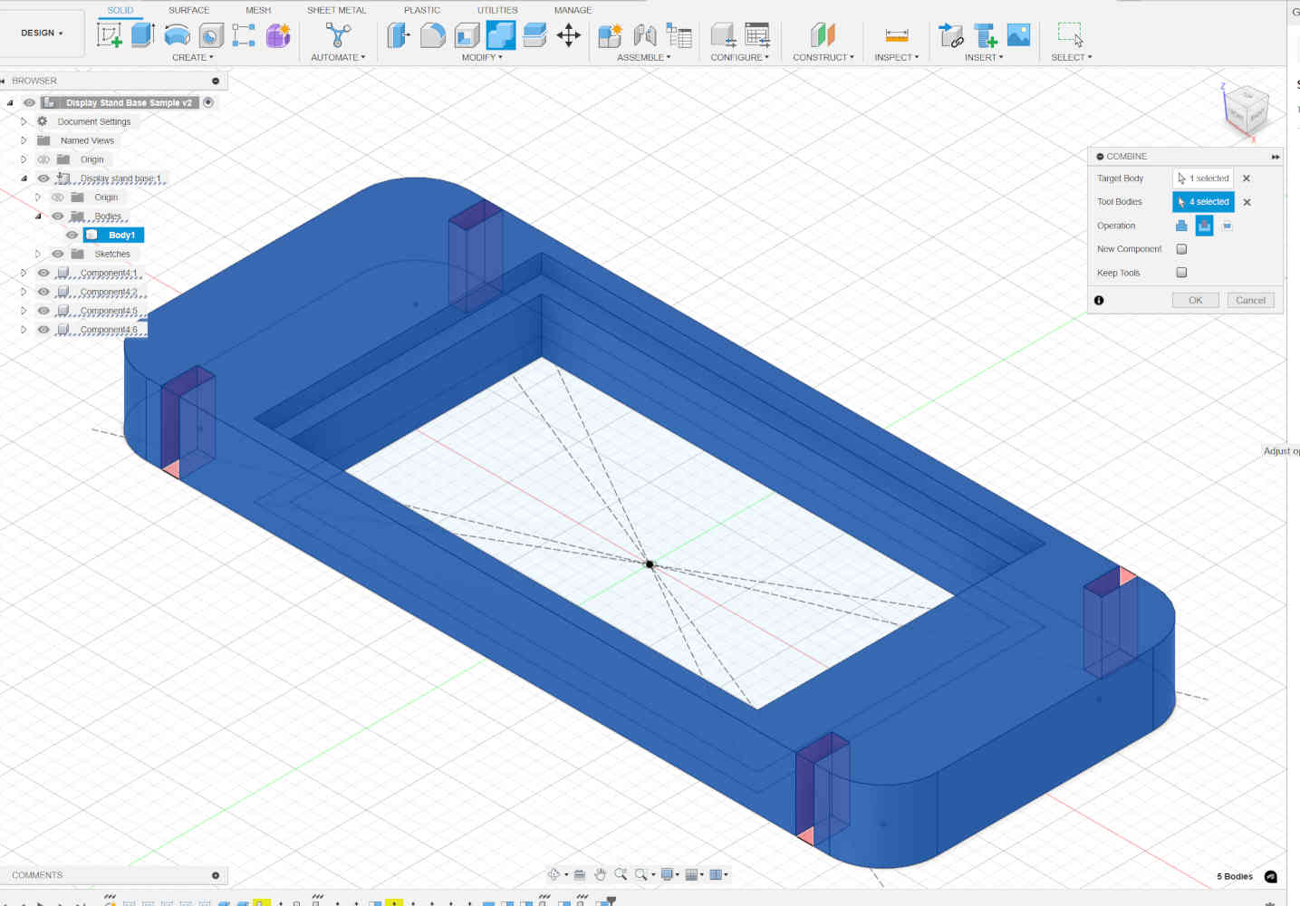Expand the Document Settings node
The image size is (1300, 906).
pyautogui.click(x=24, y=121)
